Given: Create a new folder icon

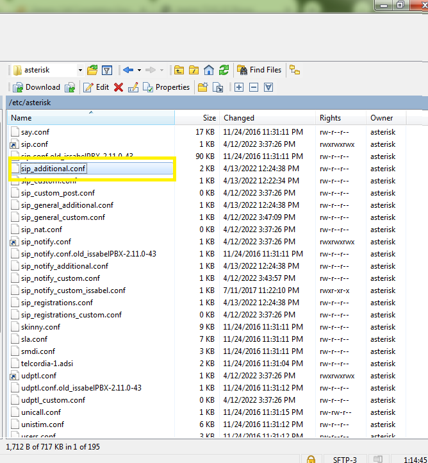Looking at the screenshot, I should coord(202,87).
